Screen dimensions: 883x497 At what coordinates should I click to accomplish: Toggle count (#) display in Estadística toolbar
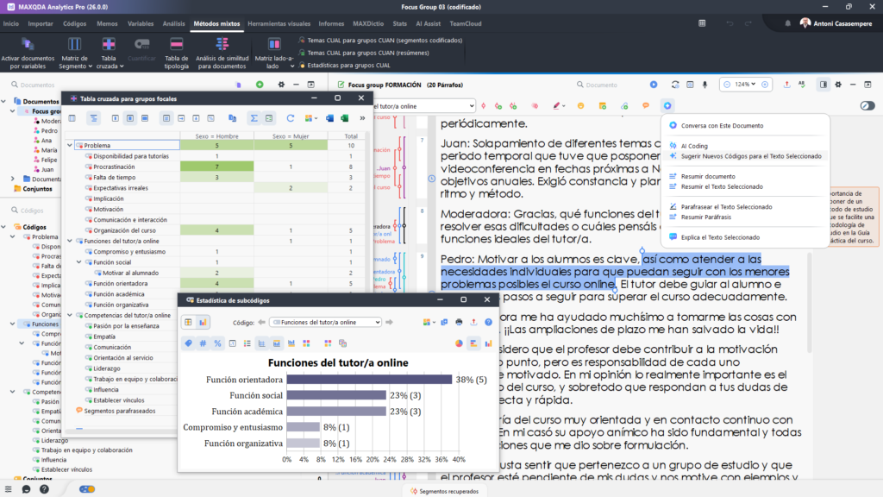[203, 343]
